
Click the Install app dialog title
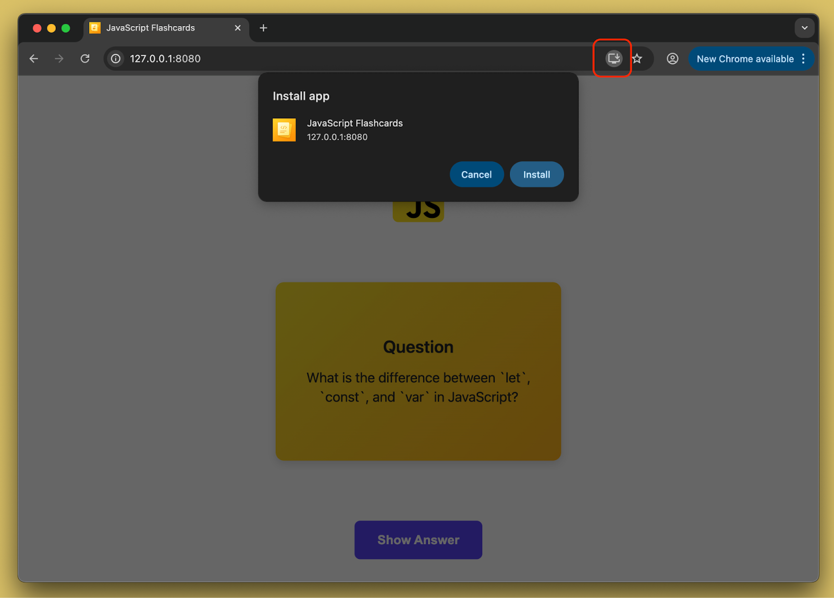[x=301, y=96]
